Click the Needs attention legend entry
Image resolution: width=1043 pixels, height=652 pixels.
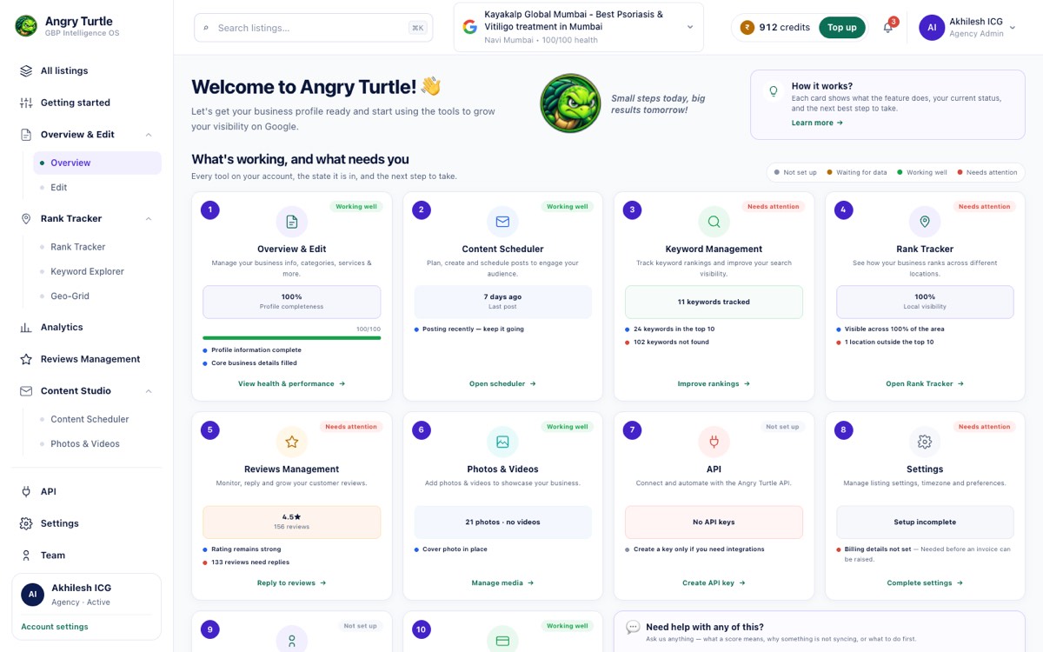tap(987, 172)
